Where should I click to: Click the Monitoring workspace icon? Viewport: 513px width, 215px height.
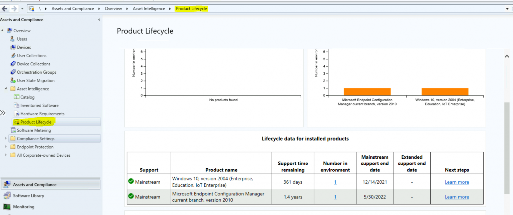[7, 207]
